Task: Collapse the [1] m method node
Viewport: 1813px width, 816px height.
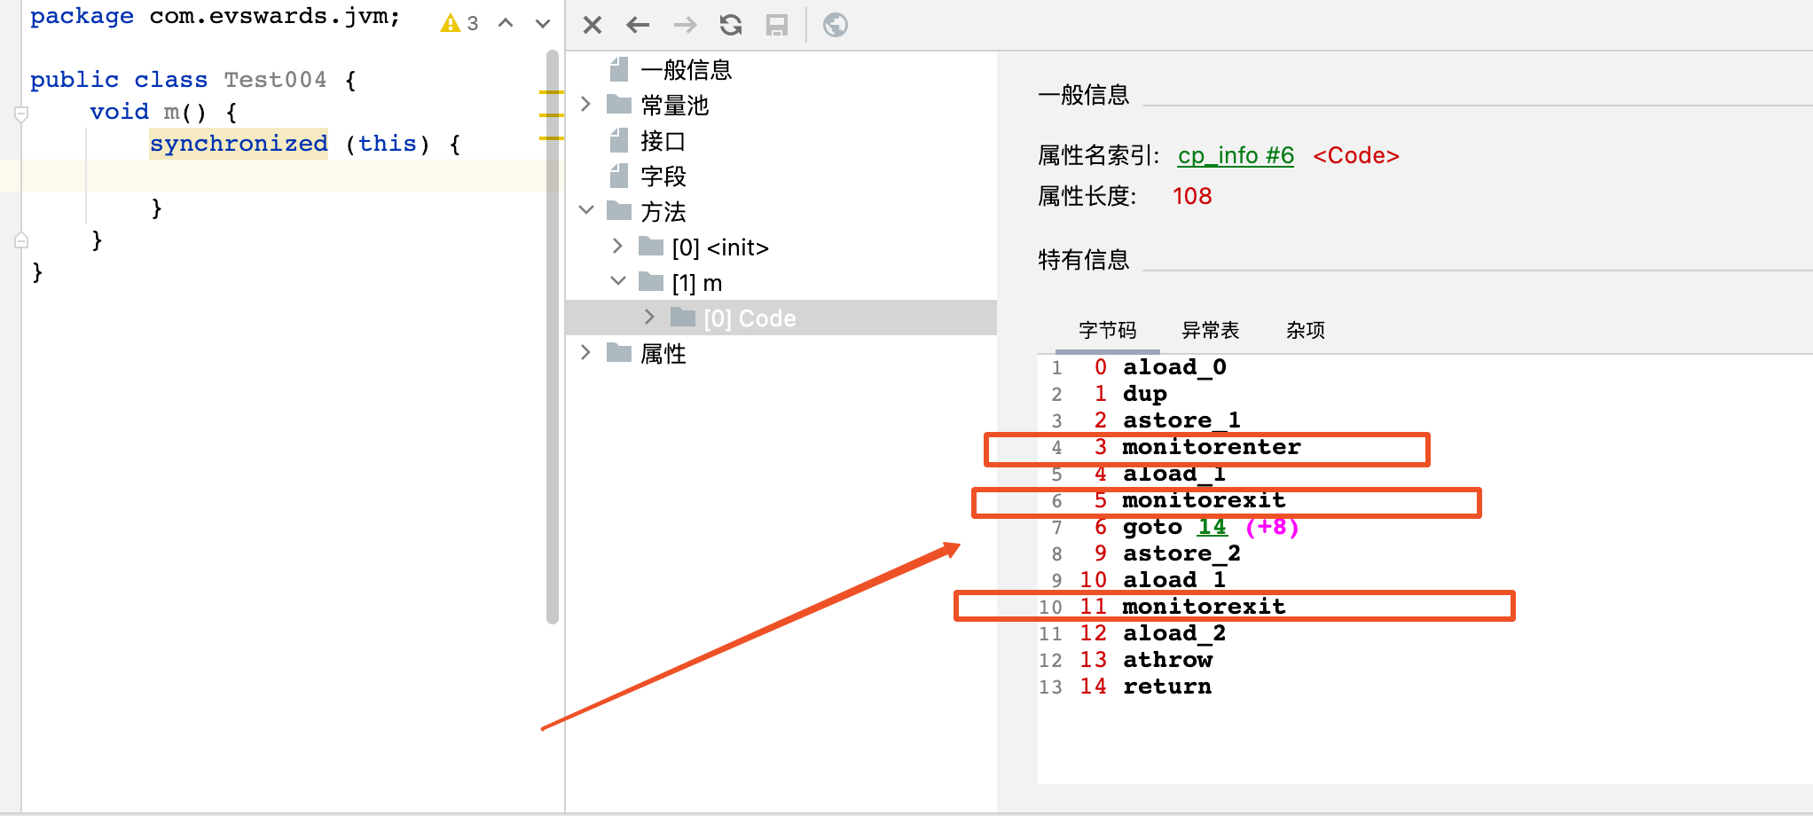Action: tap(617, 282)
